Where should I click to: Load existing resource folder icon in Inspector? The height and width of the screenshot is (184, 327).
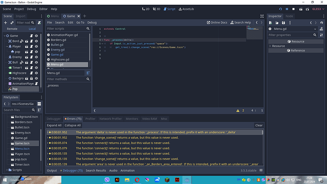pos(277,23)
